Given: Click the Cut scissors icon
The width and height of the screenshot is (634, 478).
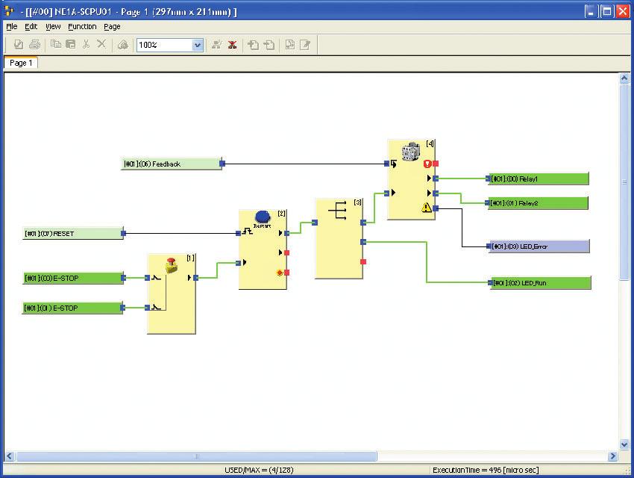Looking at the screenshot, I should pyautogui.click(x=86, y=44).
